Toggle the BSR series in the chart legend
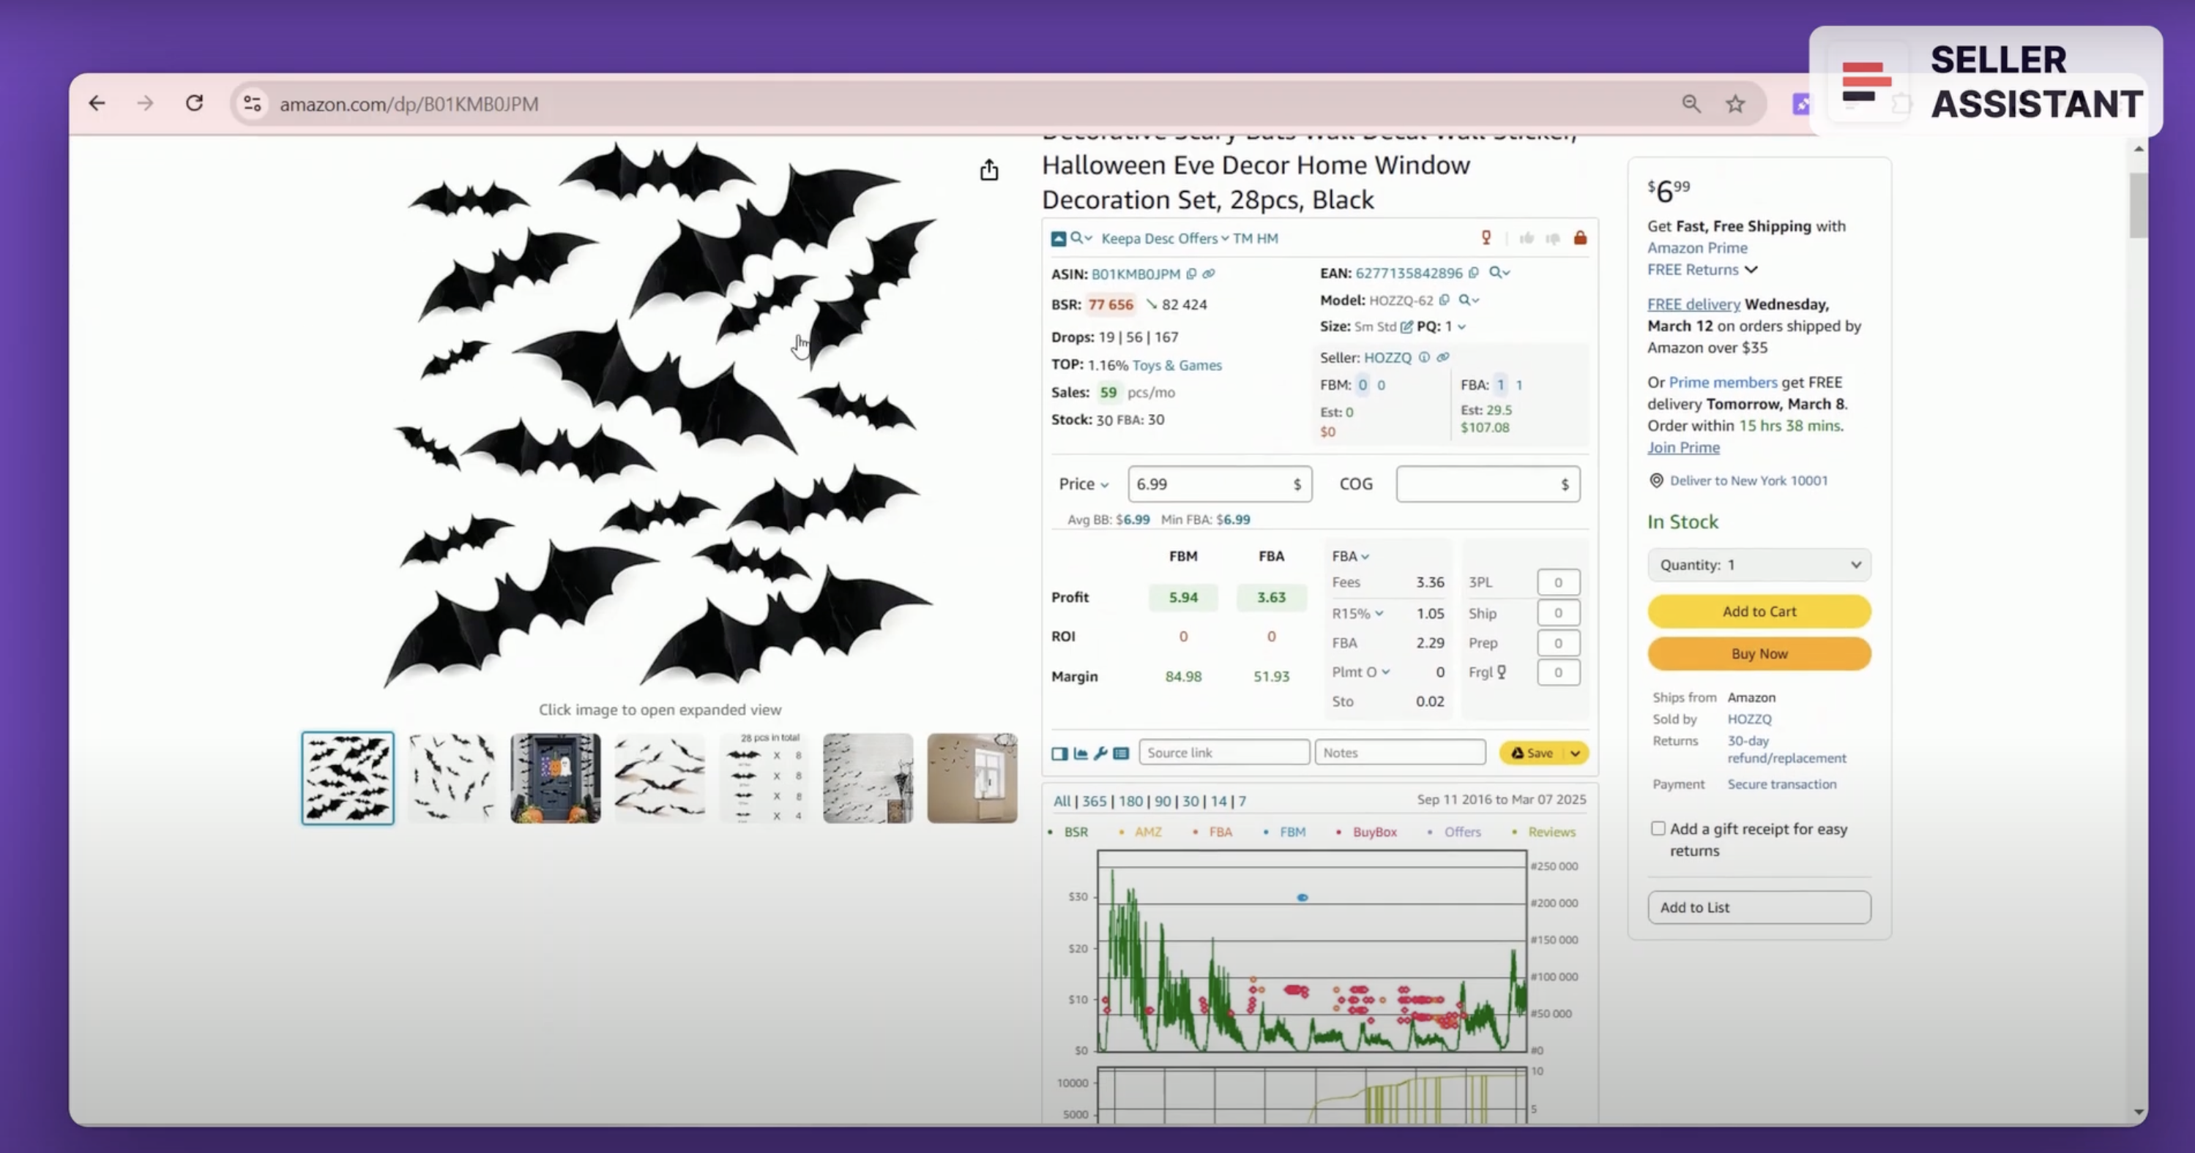This screenshot has height=1153, width=2195. point(1076,832)
